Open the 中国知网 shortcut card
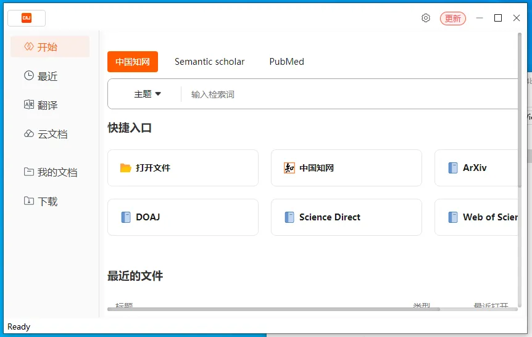Viewport: 532px width, 337px height. pos(346,168)
